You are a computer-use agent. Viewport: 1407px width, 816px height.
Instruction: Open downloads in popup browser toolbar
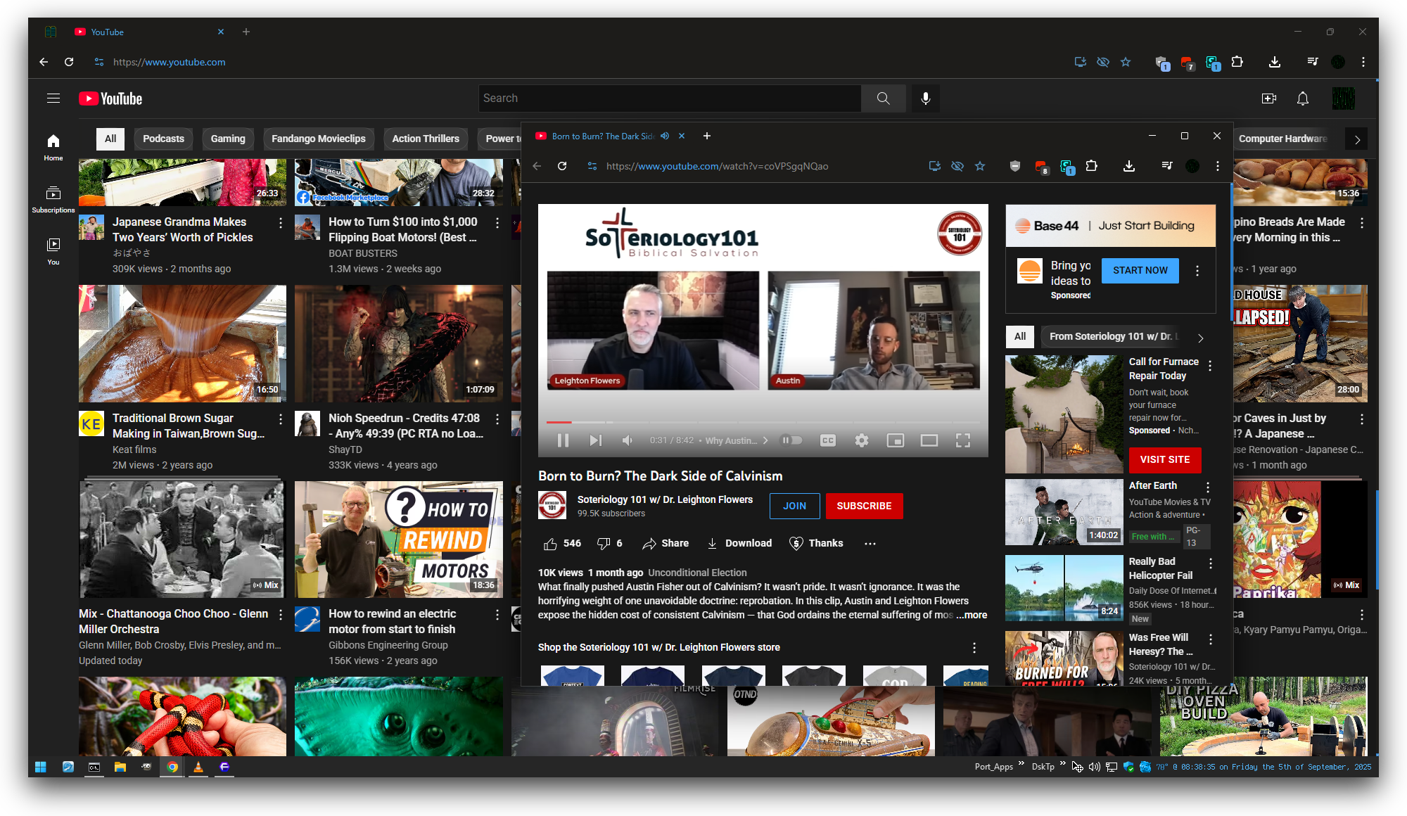pyautogui.click(x=1129, y=166)
